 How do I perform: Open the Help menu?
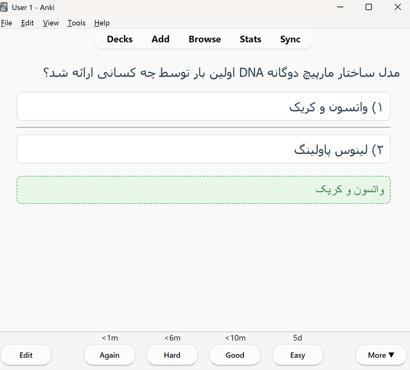tap(102, 23)
